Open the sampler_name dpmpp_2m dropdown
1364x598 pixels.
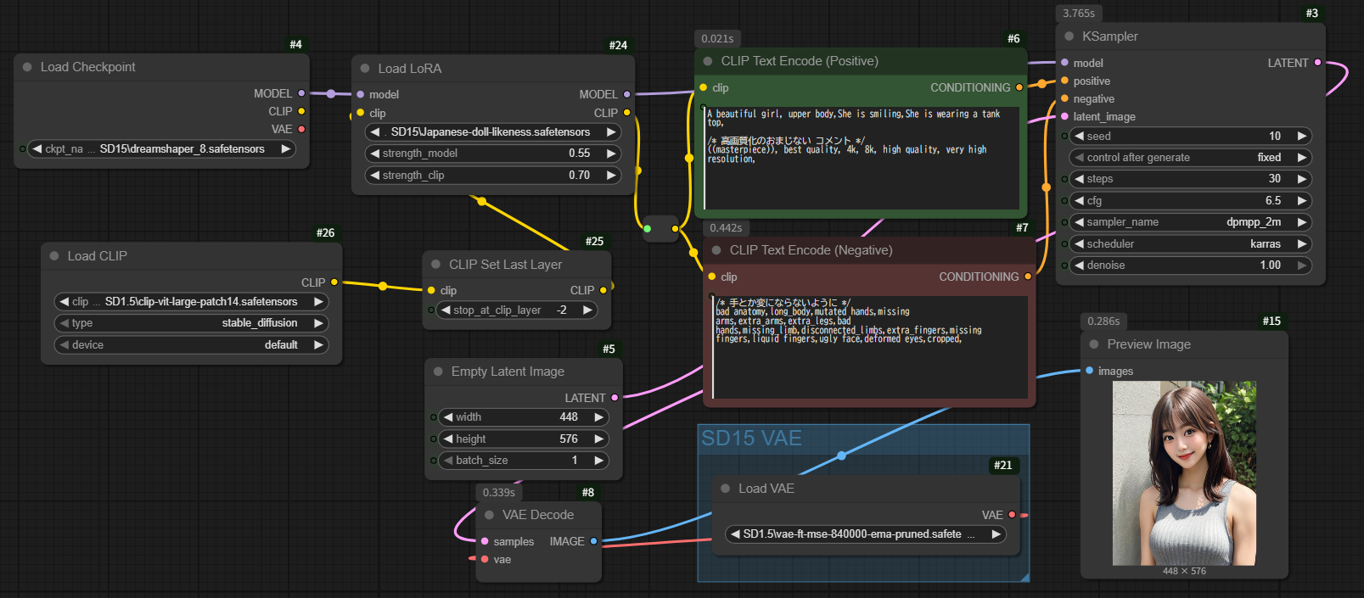(1188, 222)
